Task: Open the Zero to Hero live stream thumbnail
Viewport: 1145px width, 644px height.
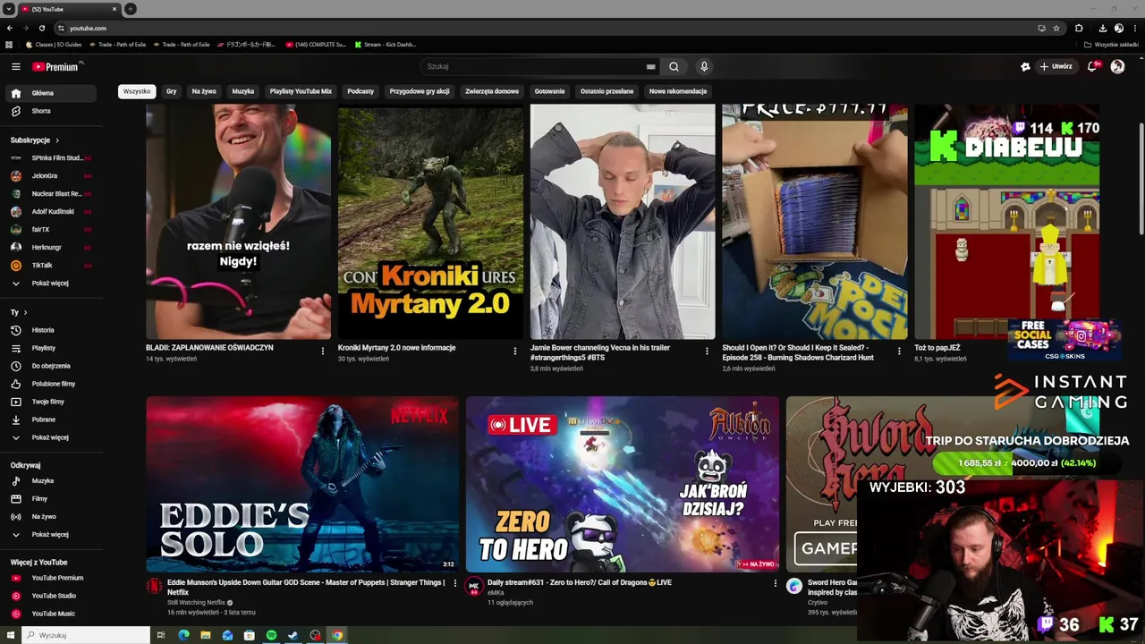Action: point(623,484)
